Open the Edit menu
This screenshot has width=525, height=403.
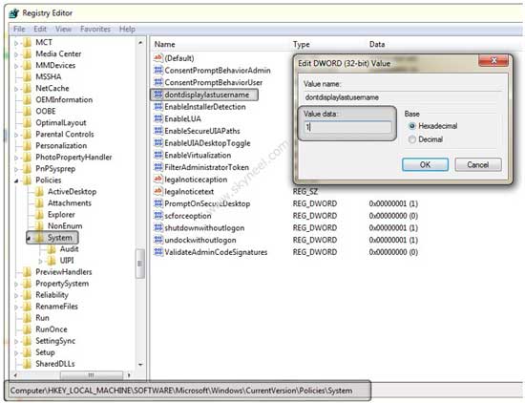40,30
